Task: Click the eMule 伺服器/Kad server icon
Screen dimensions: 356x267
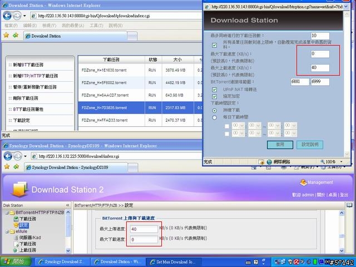Action: (16, 238)
